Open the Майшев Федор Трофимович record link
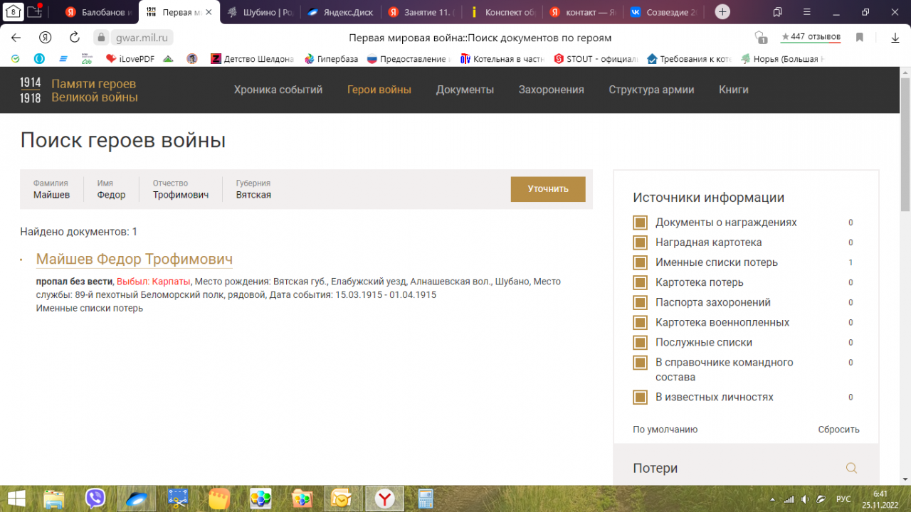Screen dimensions: 911x512 click(x=134, y=259)
